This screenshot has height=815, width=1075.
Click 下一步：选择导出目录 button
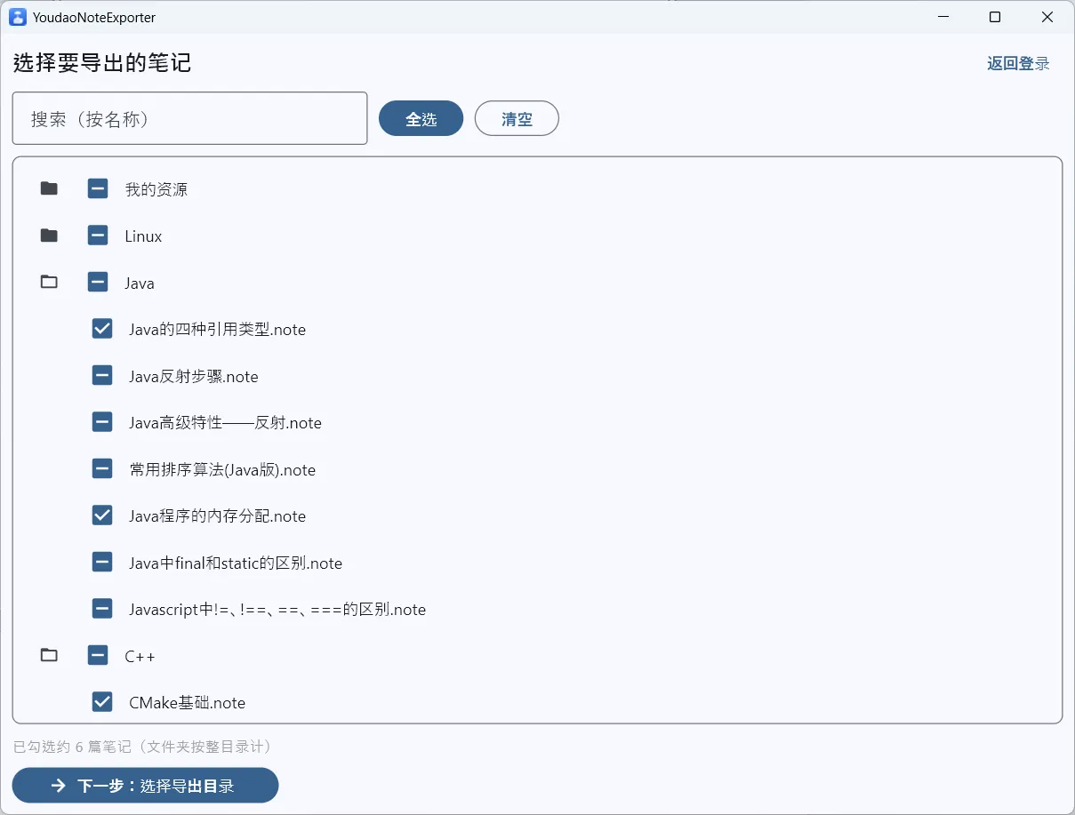145,786
